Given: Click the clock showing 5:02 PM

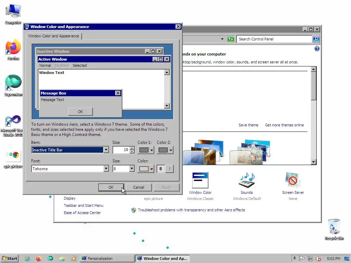Looking at the screenshot, I should [333, 259].
